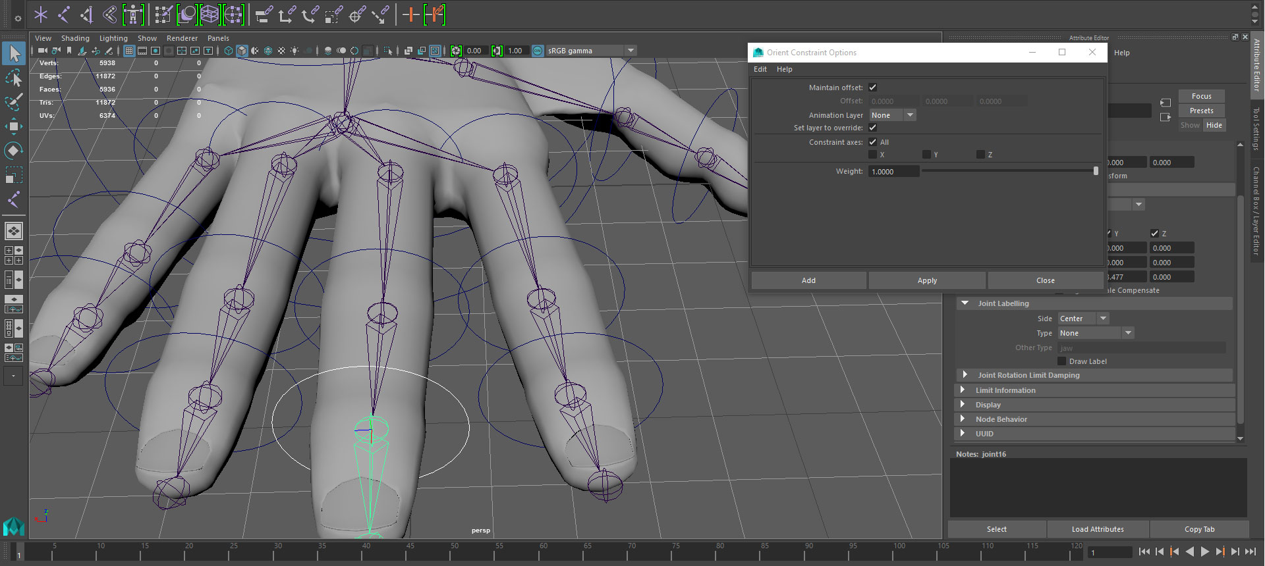Click the Weight slider handle
1265x566 pixels.
point(1096,171)
